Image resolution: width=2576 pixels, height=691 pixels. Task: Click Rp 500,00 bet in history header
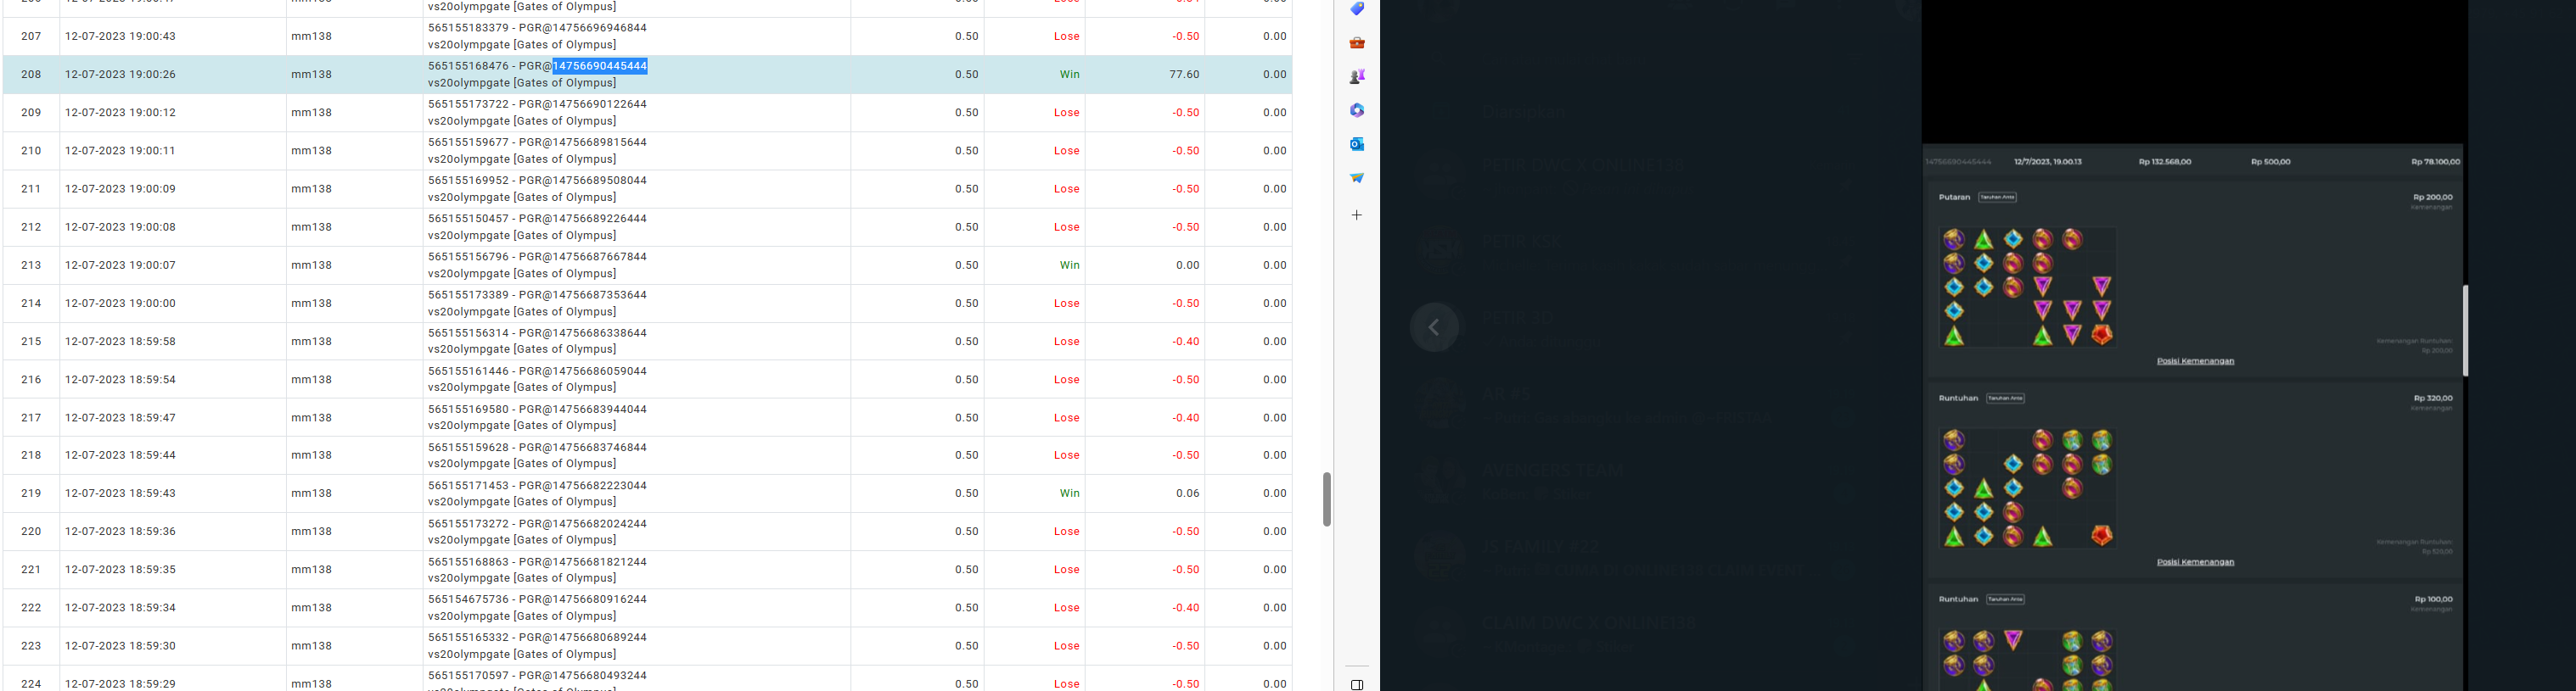[x=2270, y=162]
